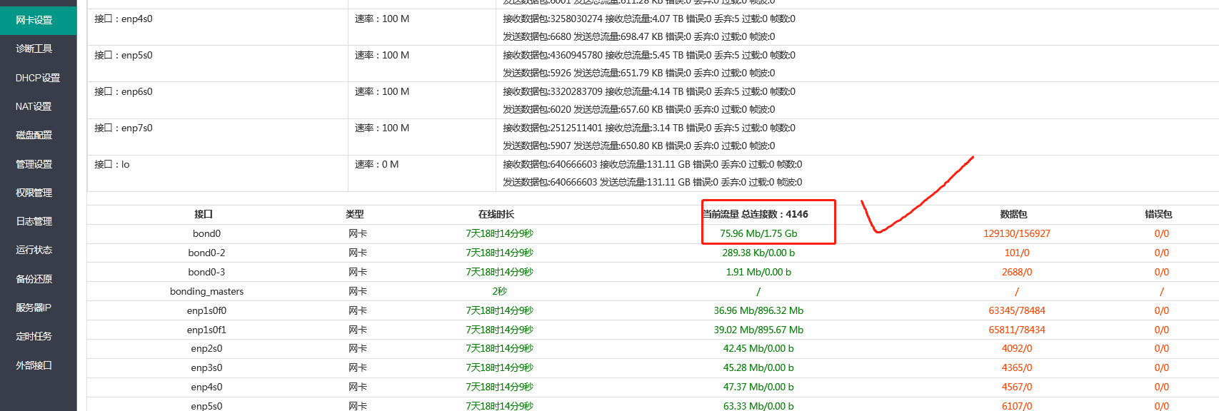Click the bond0 interface name

tap(206, 233)
